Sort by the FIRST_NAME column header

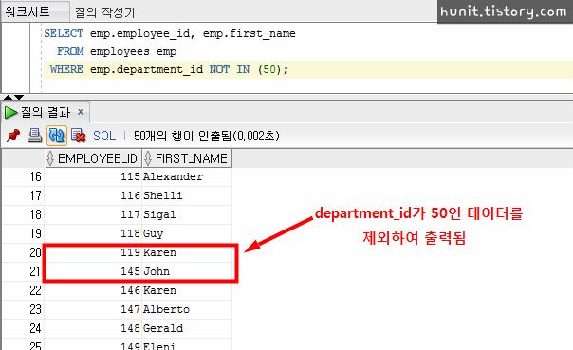coord(187,158)
